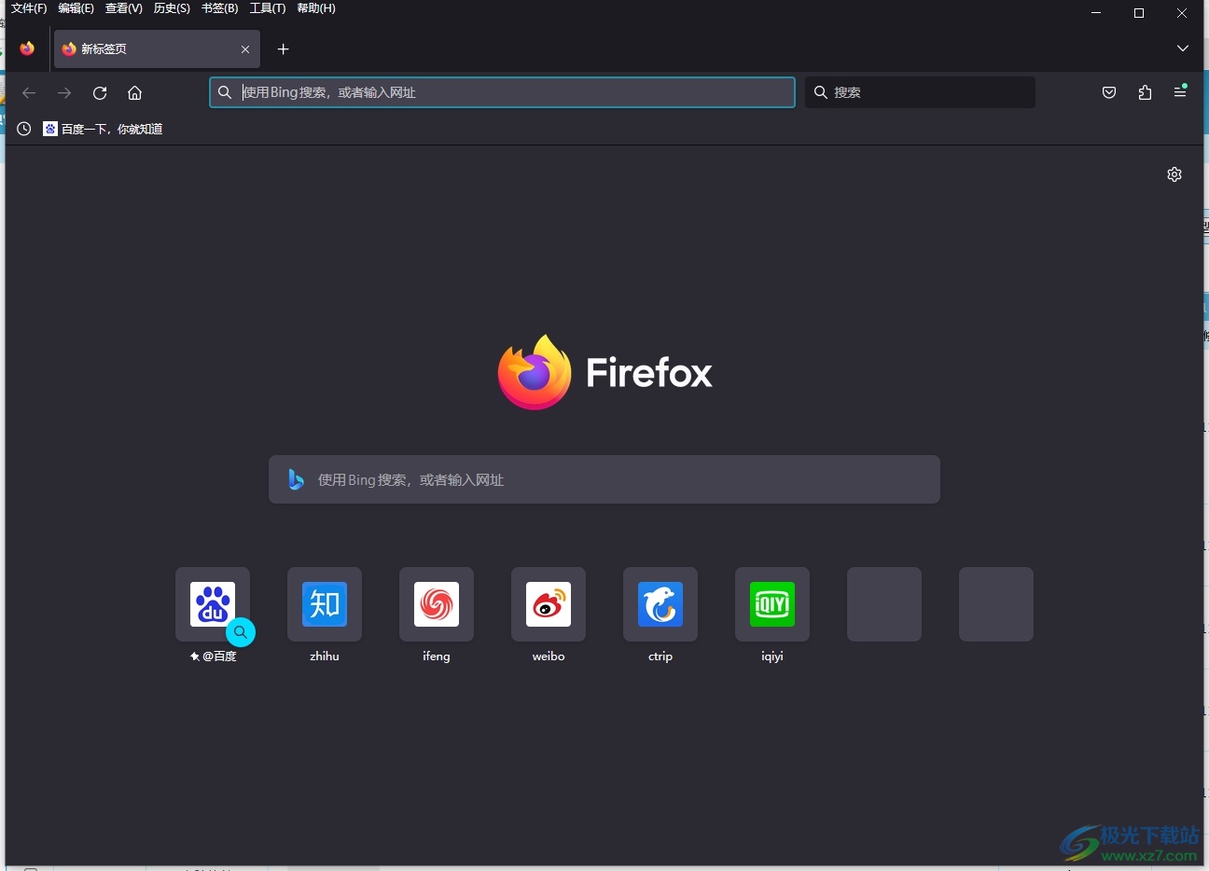
Task: Minimize the Firefox window
Action: pyautogui.click(x=1096, y=13)
